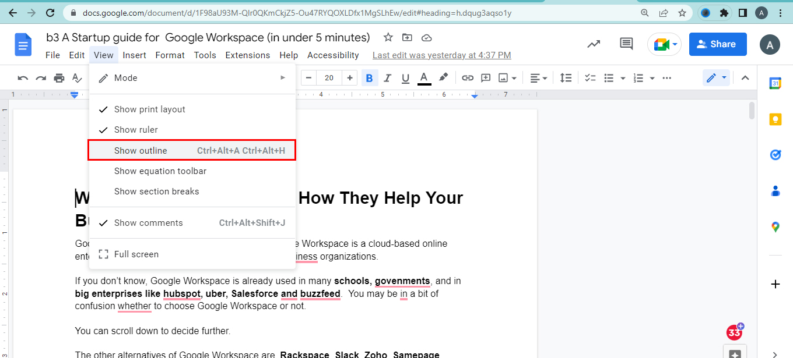Viewport: 793px width, 358px height.
Task: Enable Show equation toolbar
Action: coord(192,171)
